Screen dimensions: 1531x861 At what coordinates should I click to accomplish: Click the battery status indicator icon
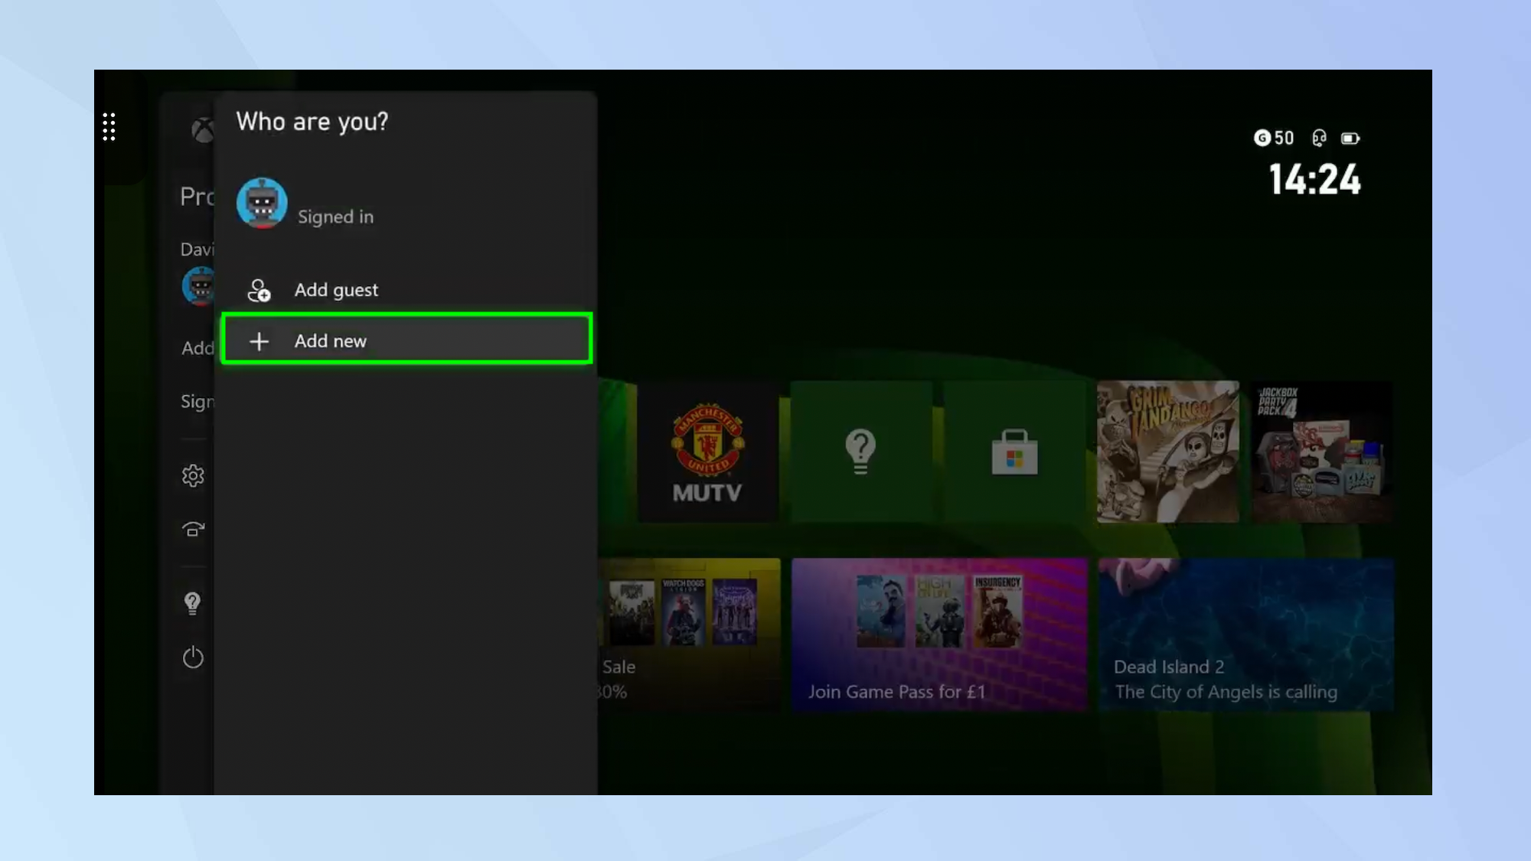[x=1351, y=138]
